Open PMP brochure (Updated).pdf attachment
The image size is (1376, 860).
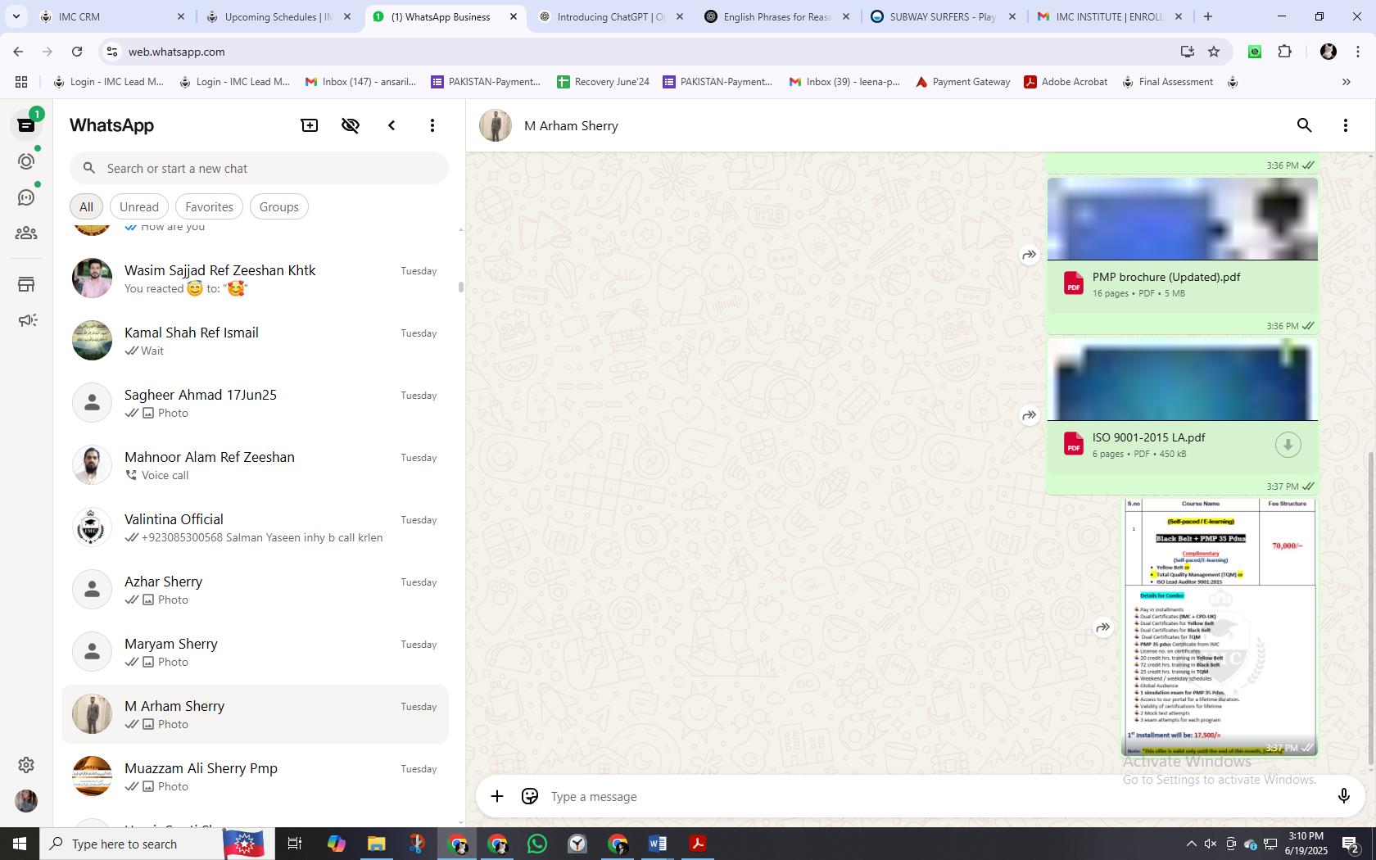click(x=1182, y=284)
